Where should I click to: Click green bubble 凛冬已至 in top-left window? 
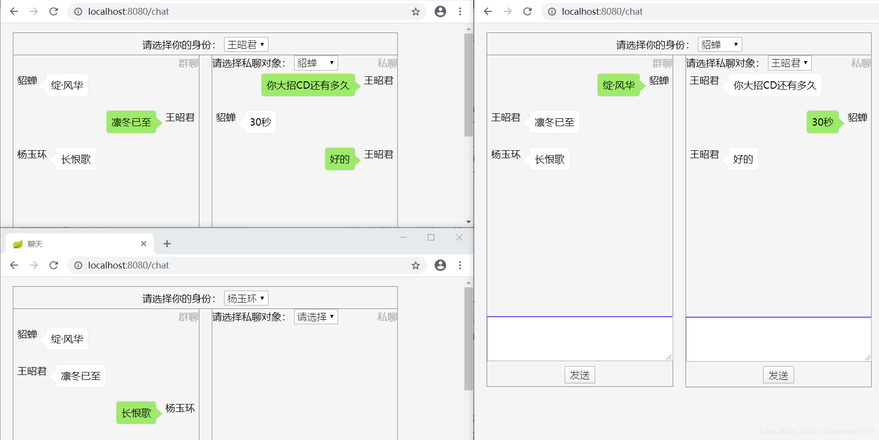[x=131, y=122]
